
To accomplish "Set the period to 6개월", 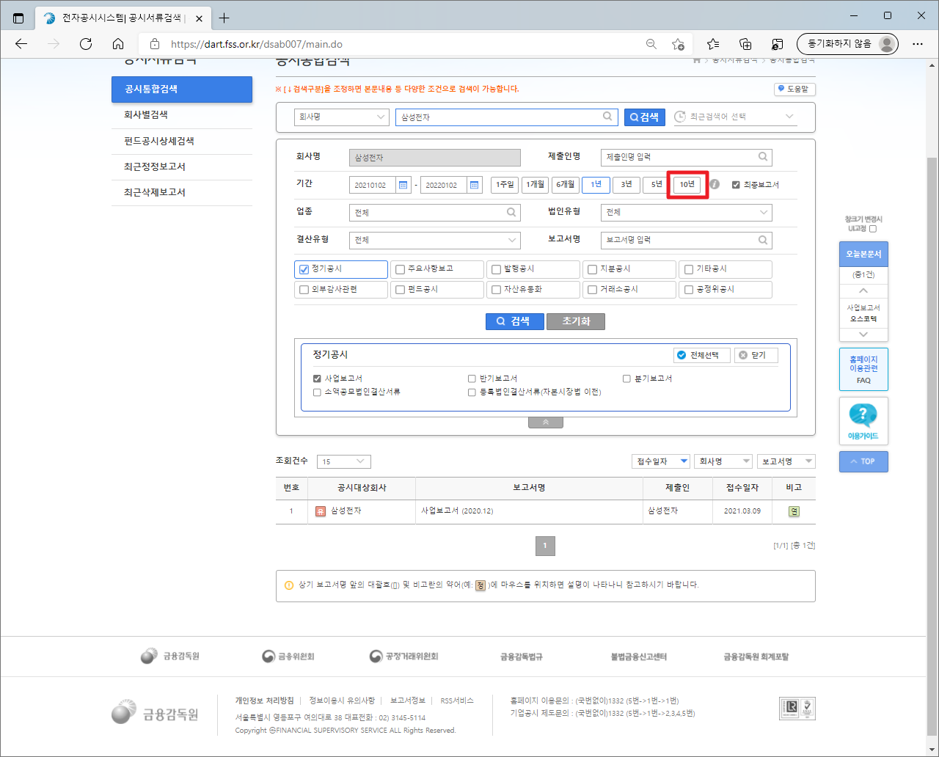I will coord(565,184).
